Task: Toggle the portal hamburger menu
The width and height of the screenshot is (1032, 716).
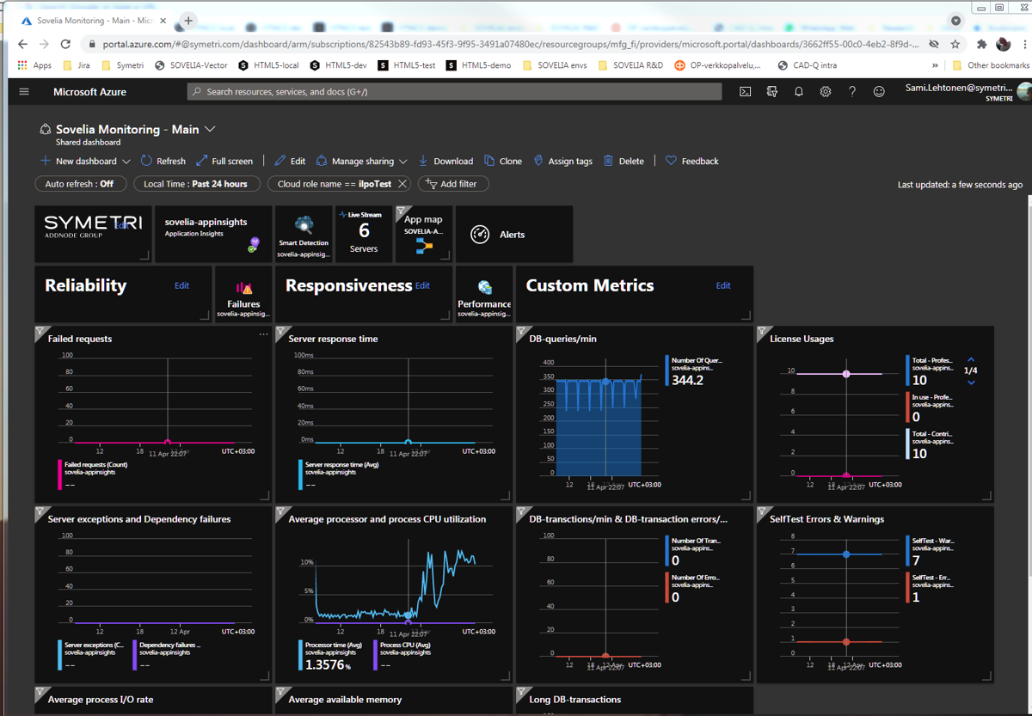Action: click(23, 91)
